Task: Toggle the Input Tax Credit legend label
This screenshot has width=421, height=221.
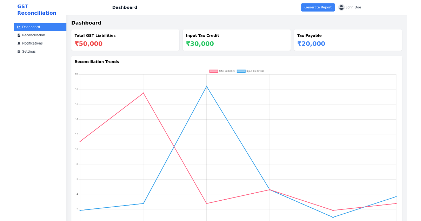Action: click(x=255, y=71)
